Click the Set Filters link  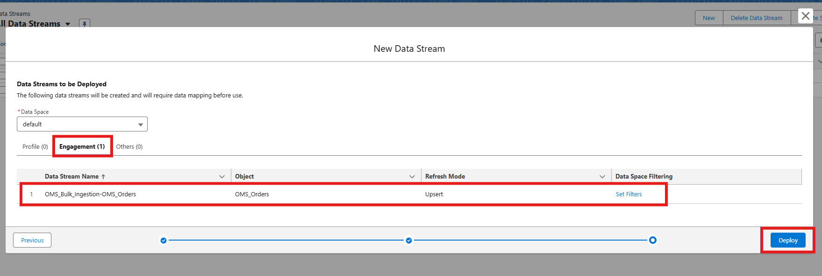click(x=629, y=194)
